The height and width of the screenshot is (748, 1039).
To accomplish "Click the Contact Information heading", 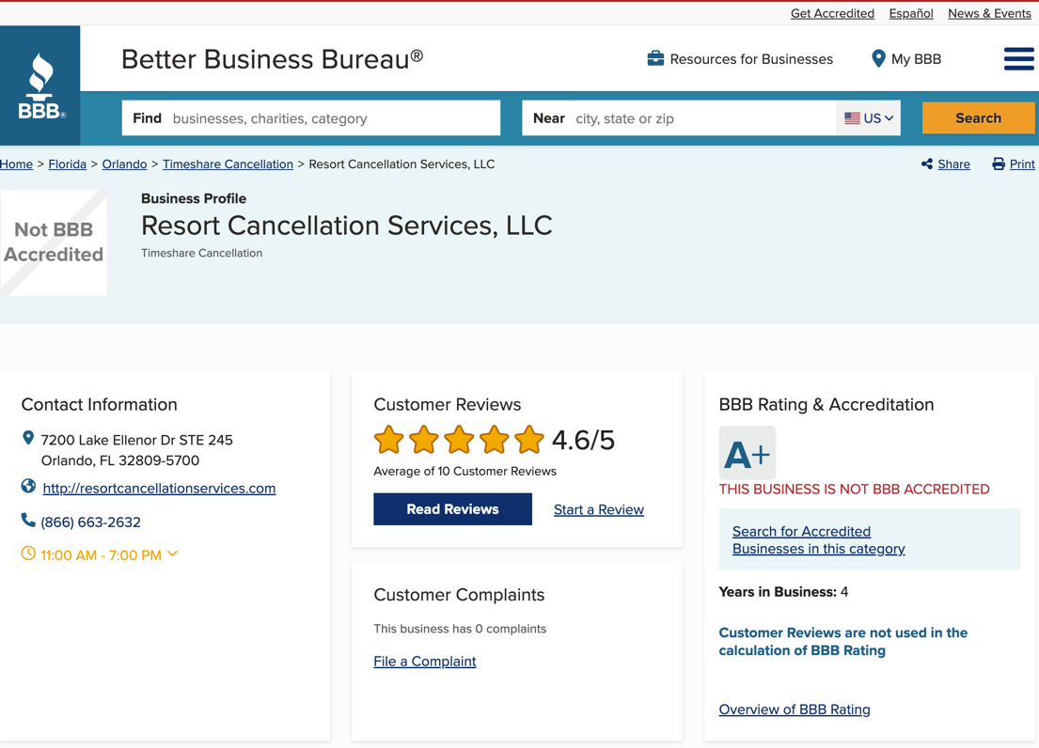I will pyautogui.click(x=100, y=404).
